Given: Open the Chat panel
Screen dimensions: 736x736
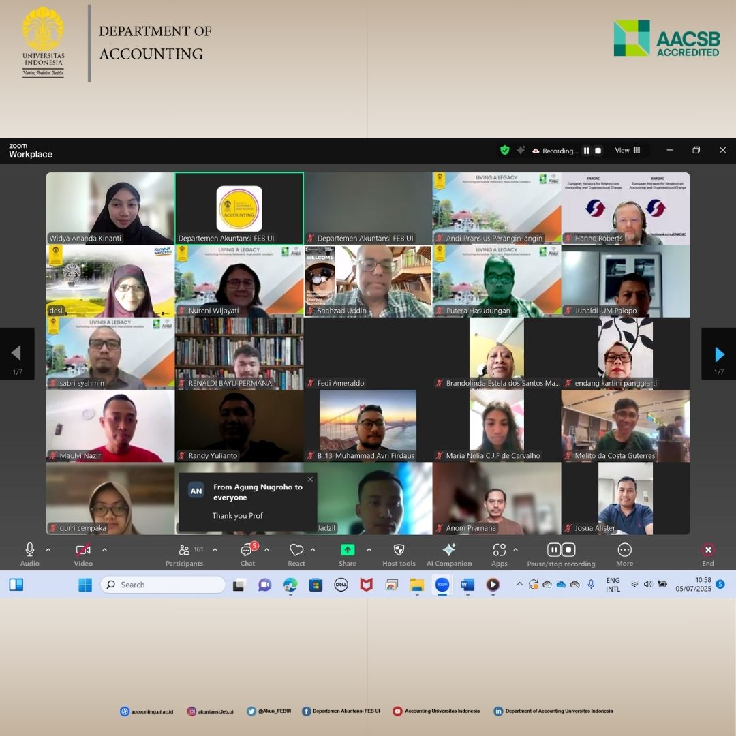Looking at the screenshot, I should [x=247, y=551].
